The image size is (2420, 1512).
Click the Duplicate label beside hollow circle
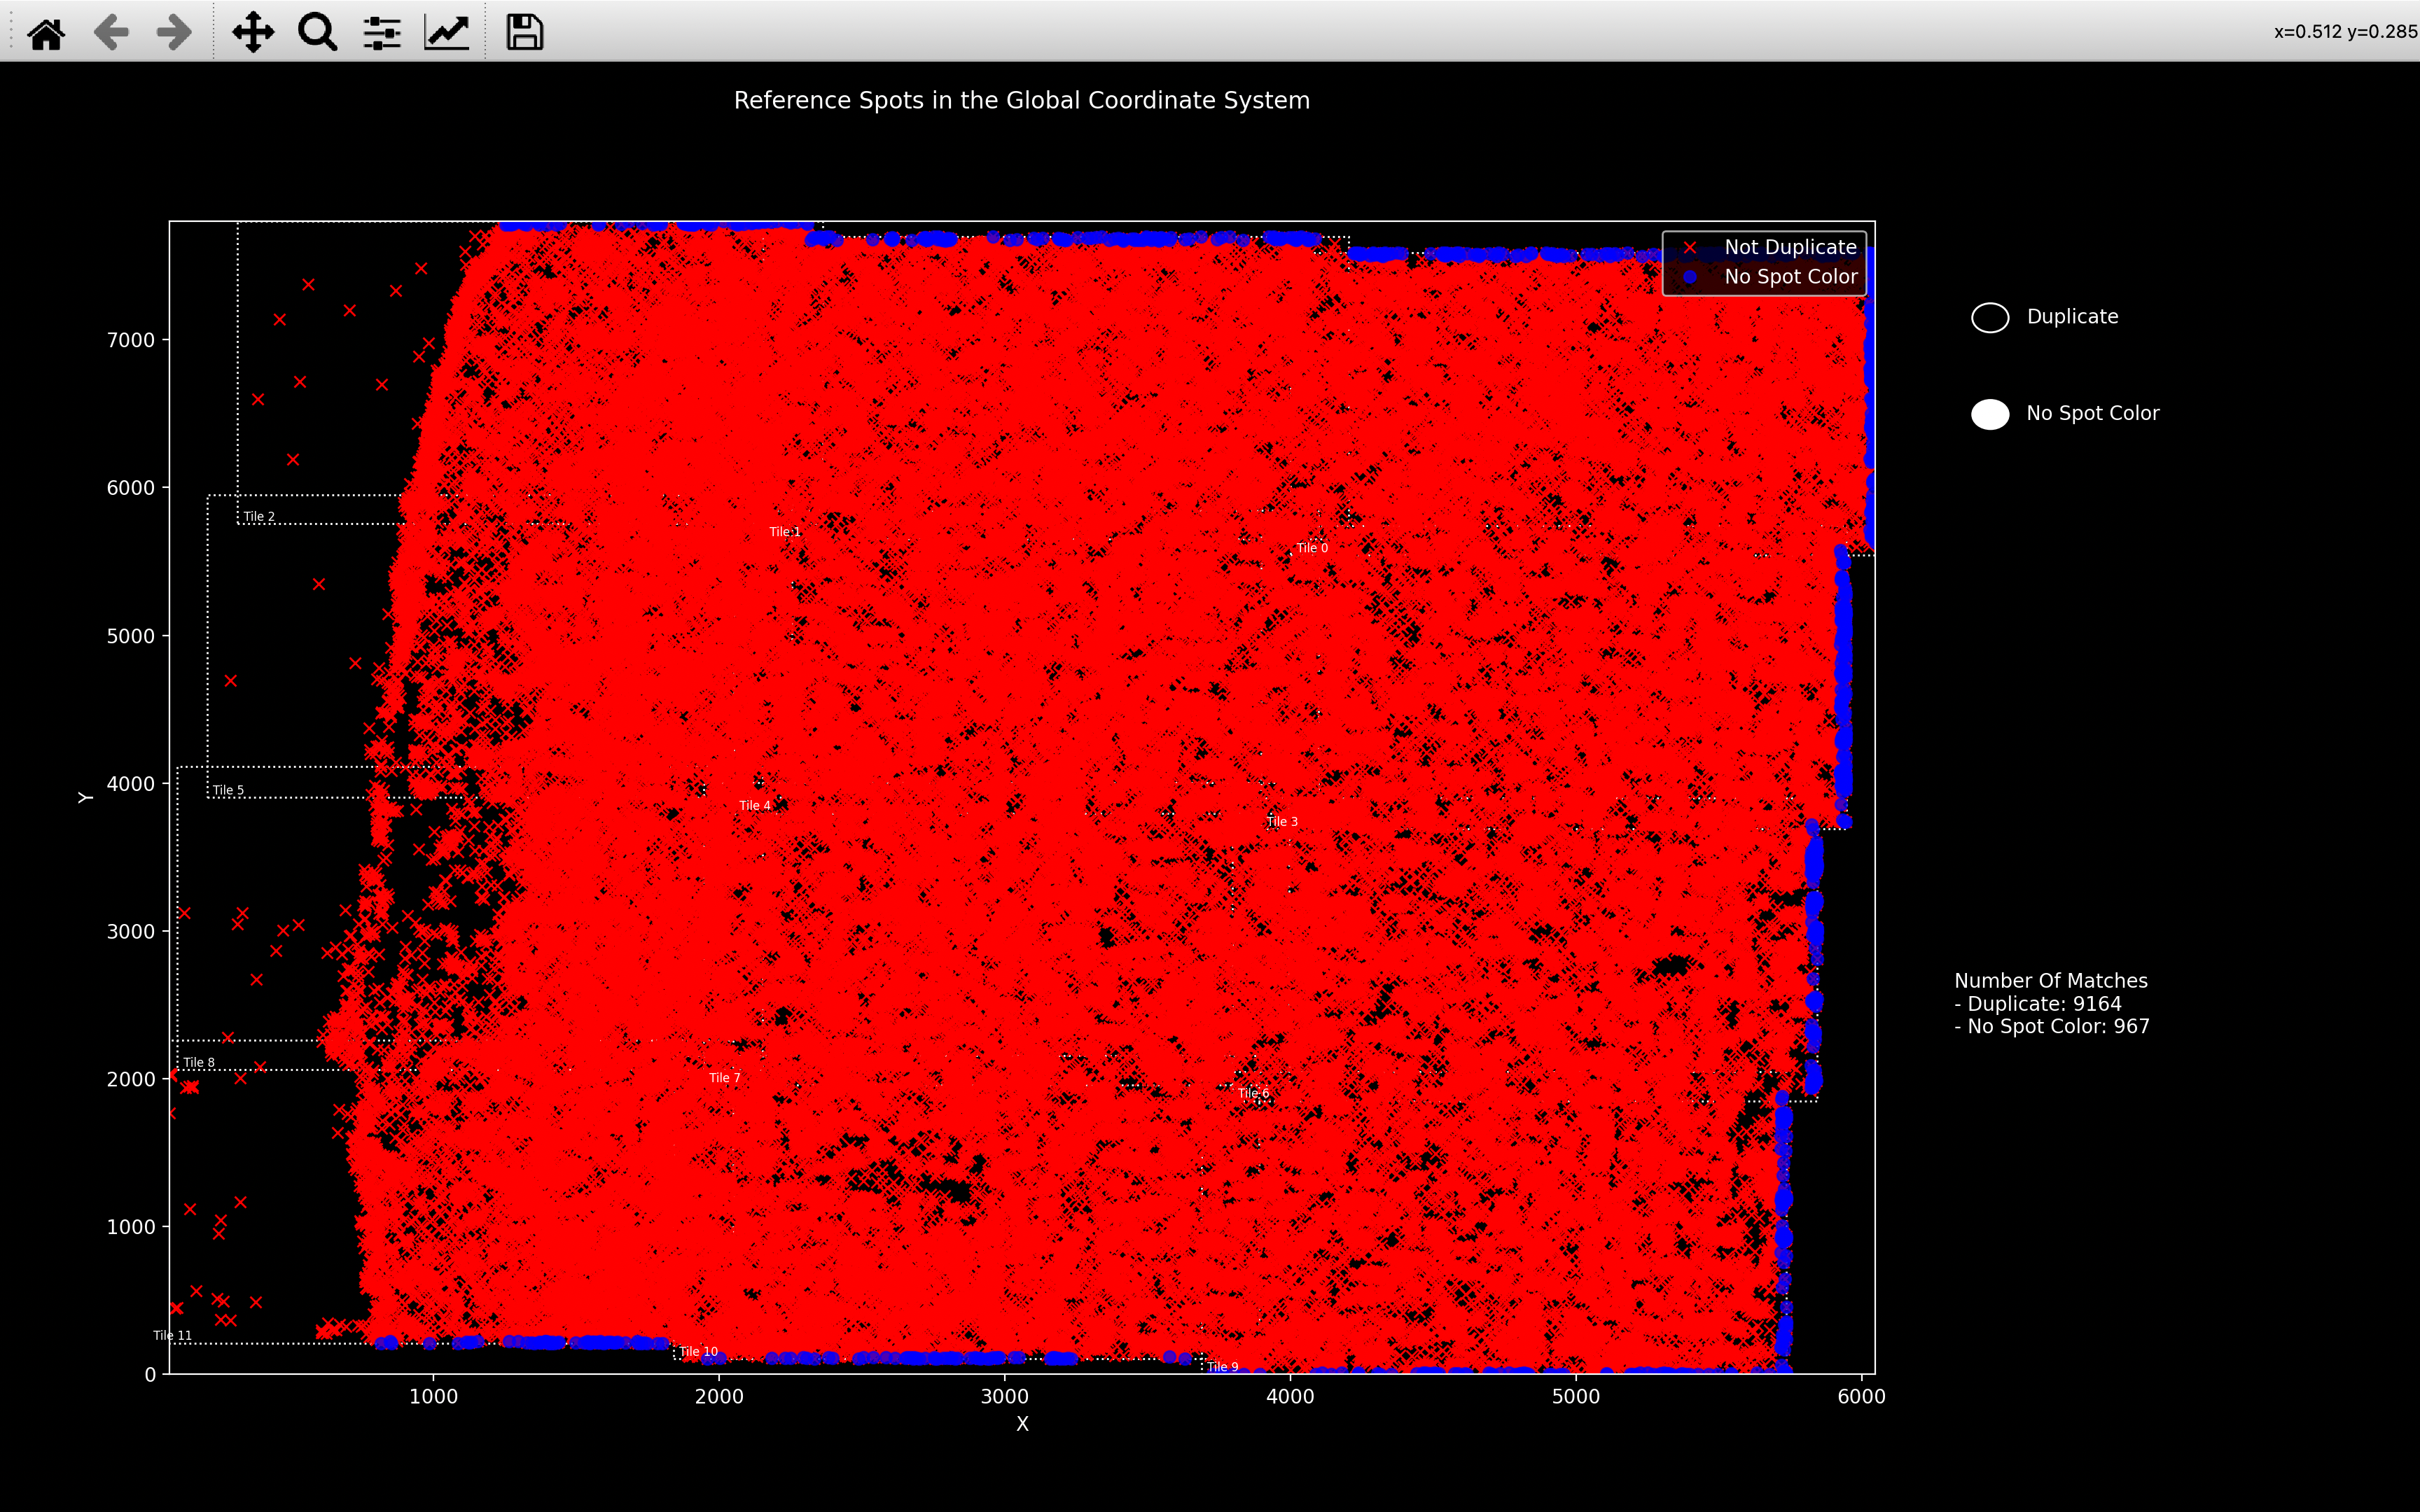click(2072, 316)
